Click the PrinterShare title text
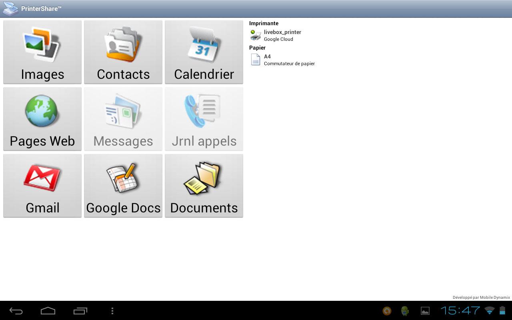 pyautogui.click(x=41, y=8)
